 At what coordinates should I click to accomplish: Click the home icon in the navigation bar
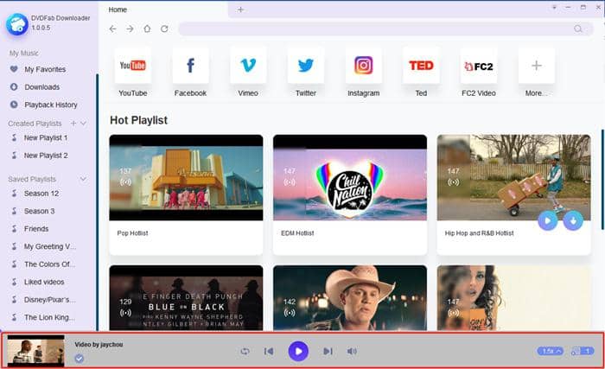tap(147, 29)
